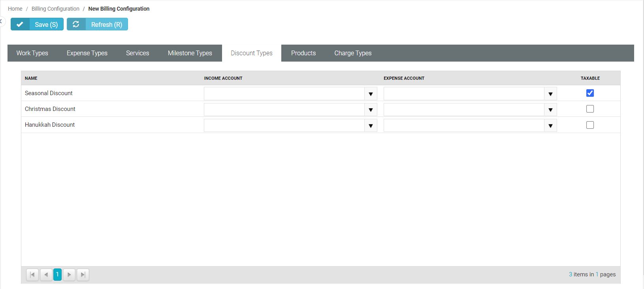Screen dimensions: 644x289
Task: Click Seasonal Discount expense account field
Action: point(463,94)
